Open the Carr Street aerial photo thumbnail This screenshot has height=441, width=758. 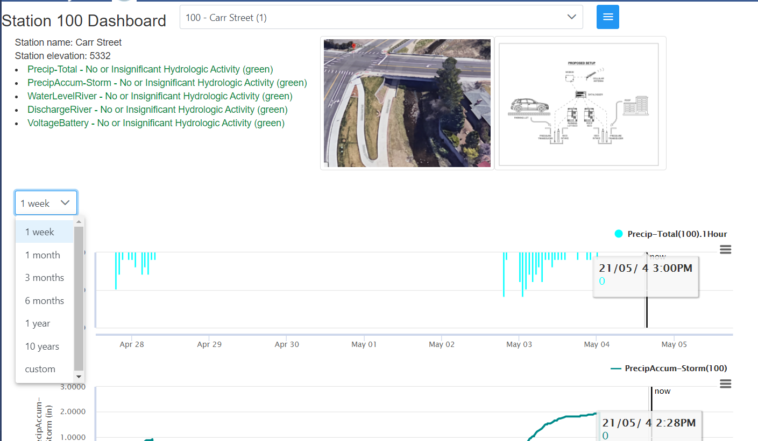coord(407,103)
